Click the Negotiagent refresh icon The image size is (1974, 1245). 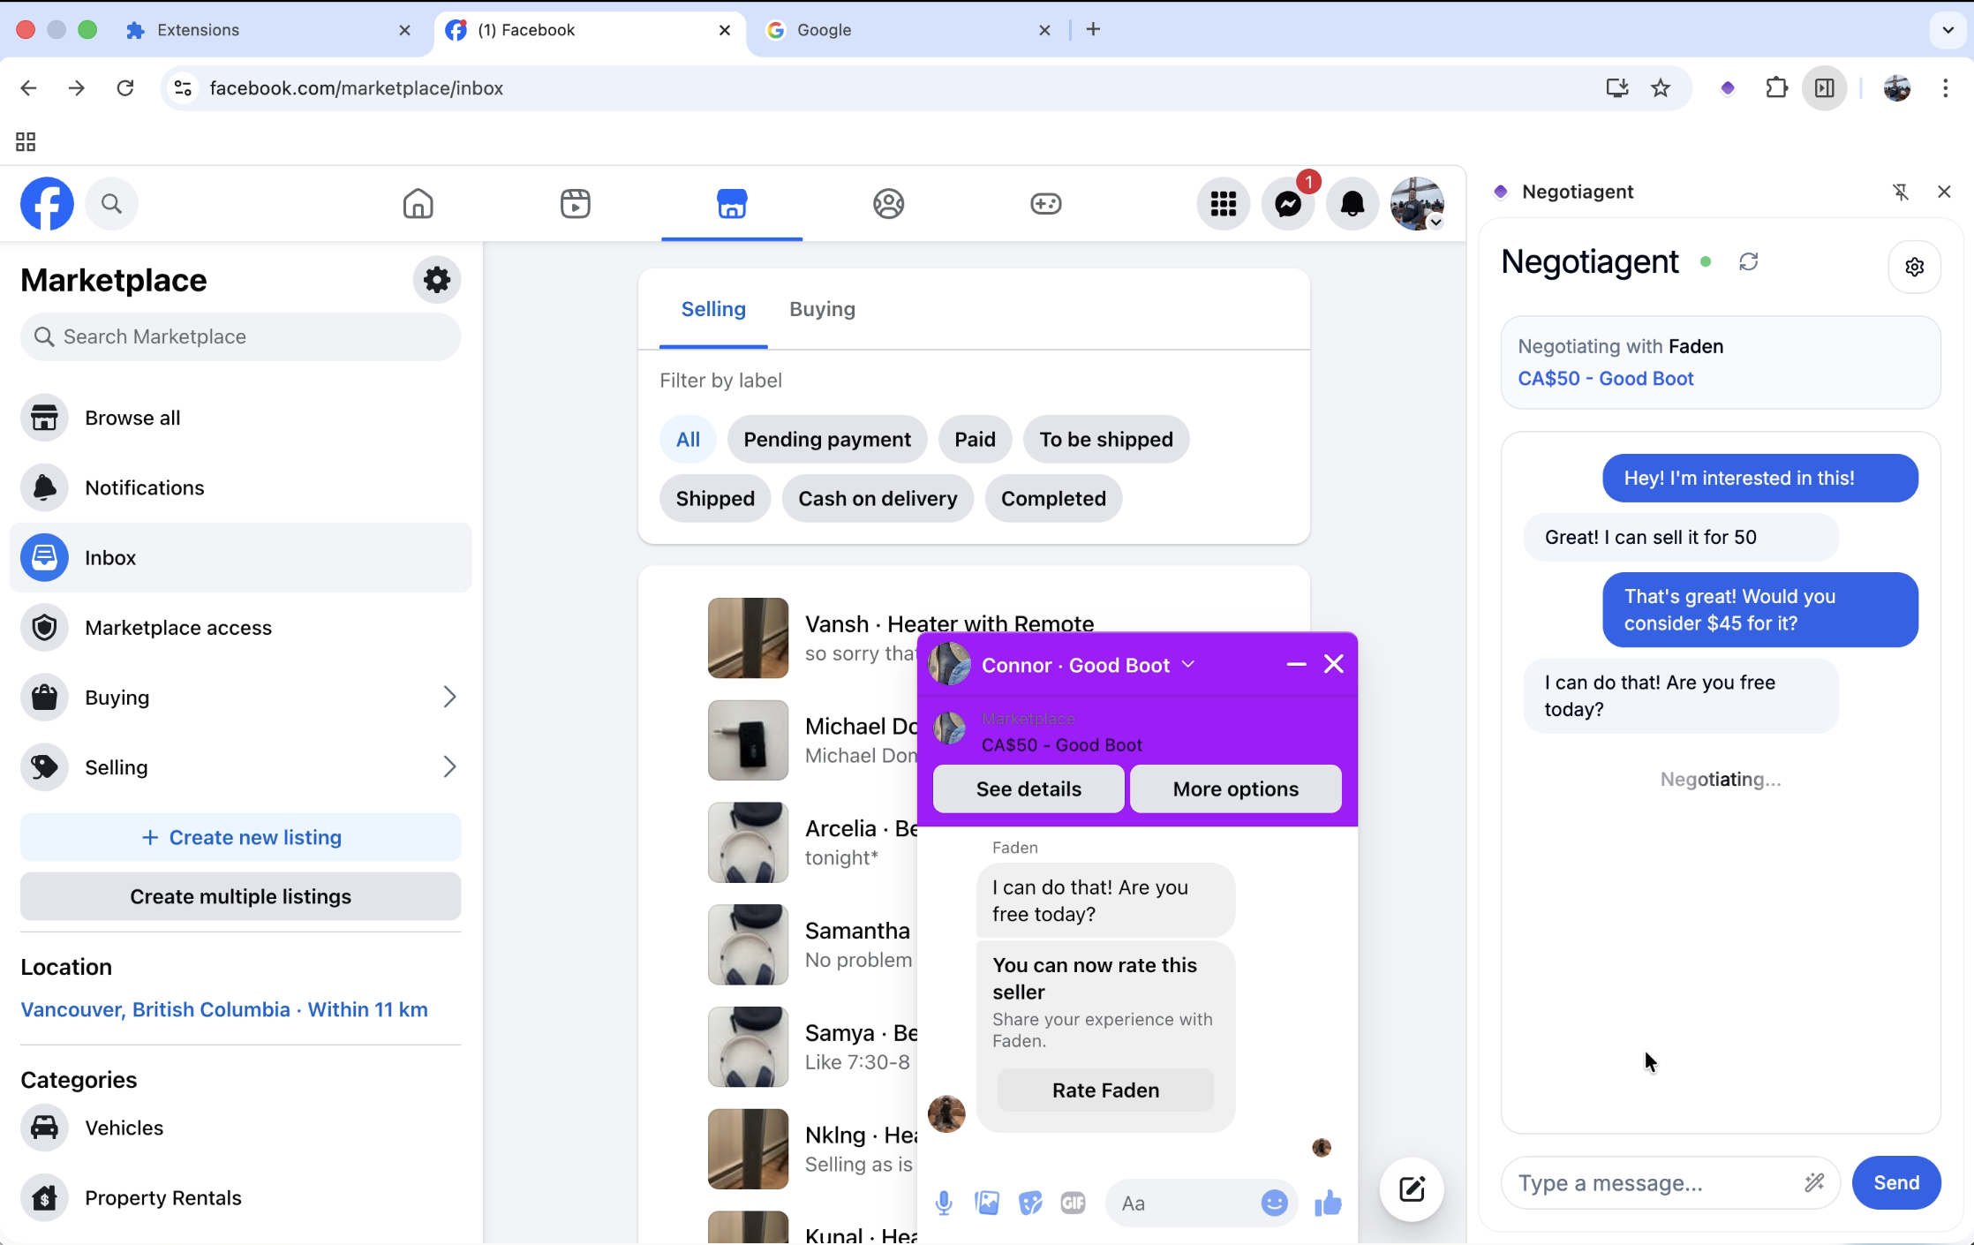click(x=1748, y=262)
